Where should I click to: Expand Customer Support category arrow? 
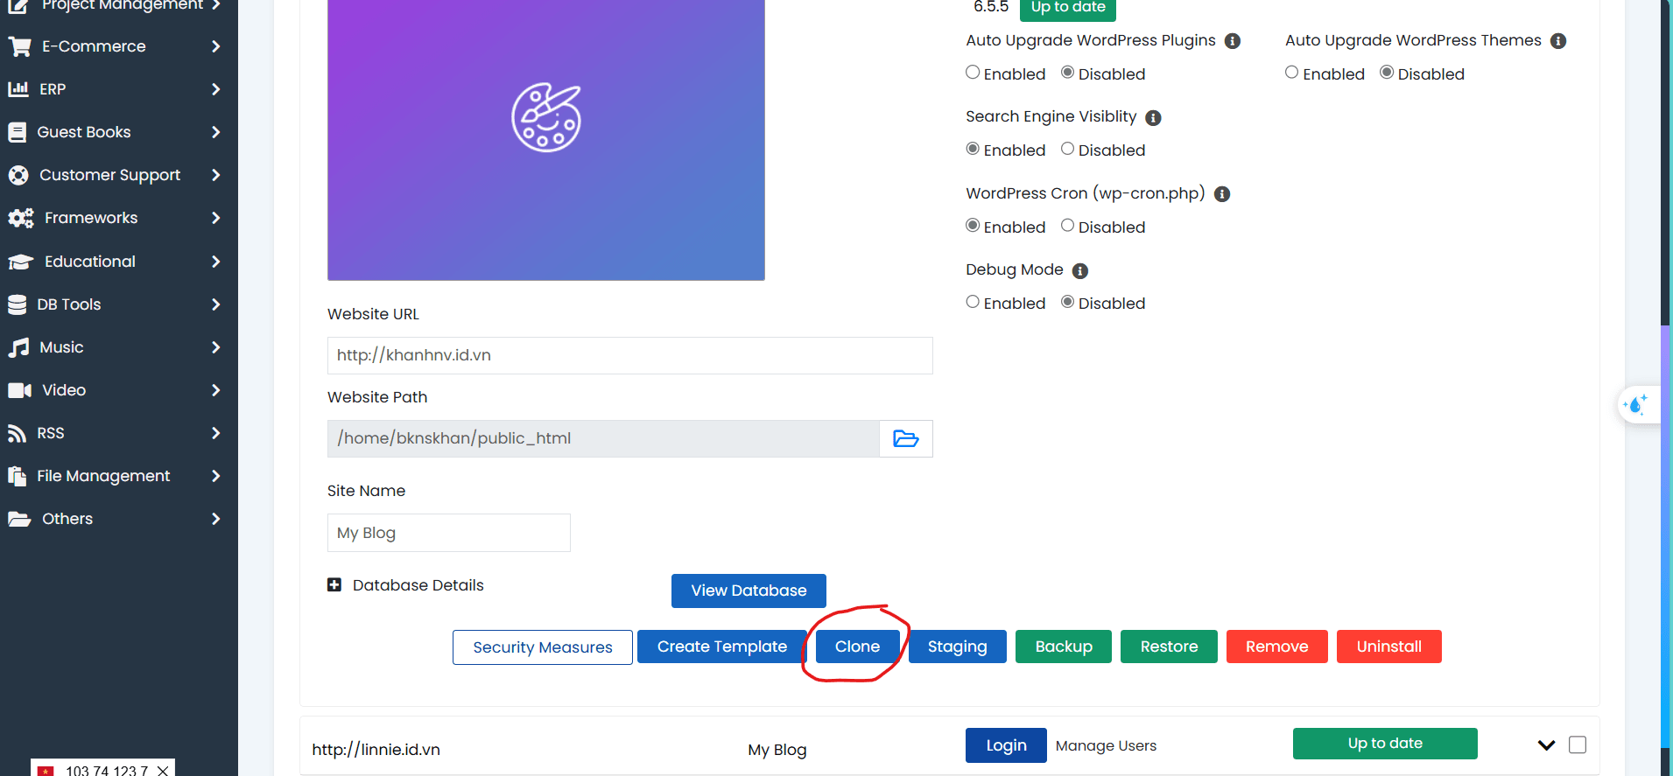(x=215, y=175)
